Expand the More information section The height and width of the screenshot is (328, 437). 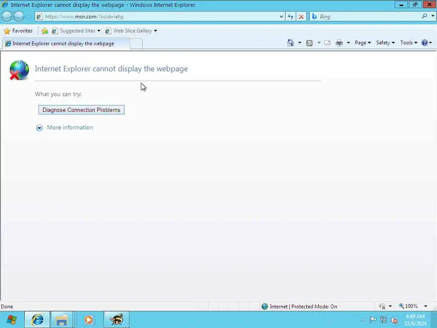39,128
